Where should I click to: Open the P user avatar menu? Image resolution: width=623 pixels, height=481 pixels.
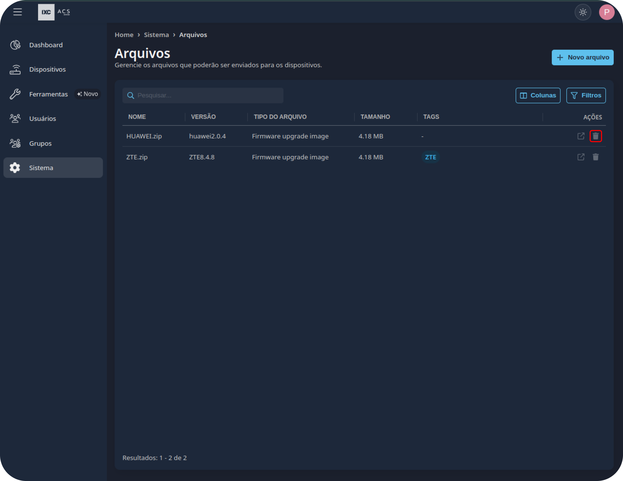[x=607, y=12]
